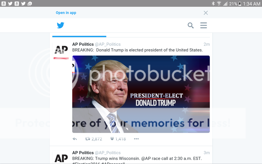262x164 pixels.
Task: Click AP avatar on Wisconsin tweet
Action: 61,158
